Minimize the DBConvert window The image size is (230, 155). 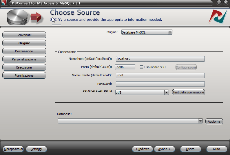[x=219, y=3]
